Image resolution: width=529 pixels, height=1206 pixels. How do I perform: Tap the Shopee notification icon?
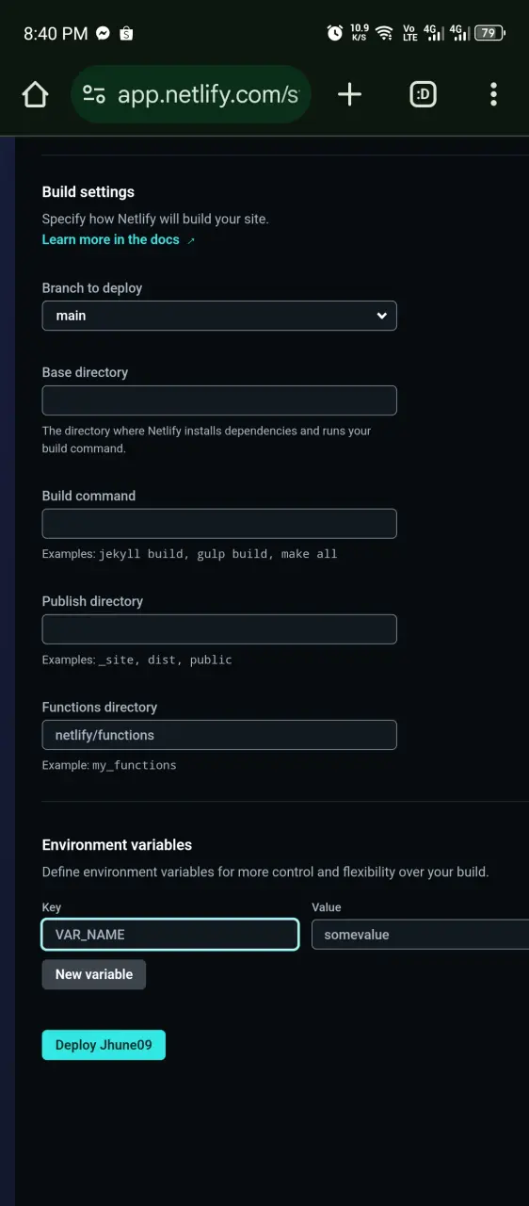(x=126, y=33)
